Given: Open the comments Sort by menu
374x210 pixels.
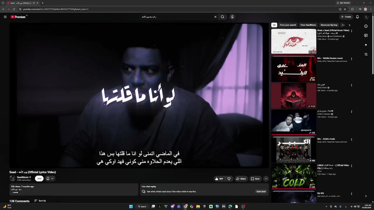Looking at the screenshot, I should click(x=40, y=201).
